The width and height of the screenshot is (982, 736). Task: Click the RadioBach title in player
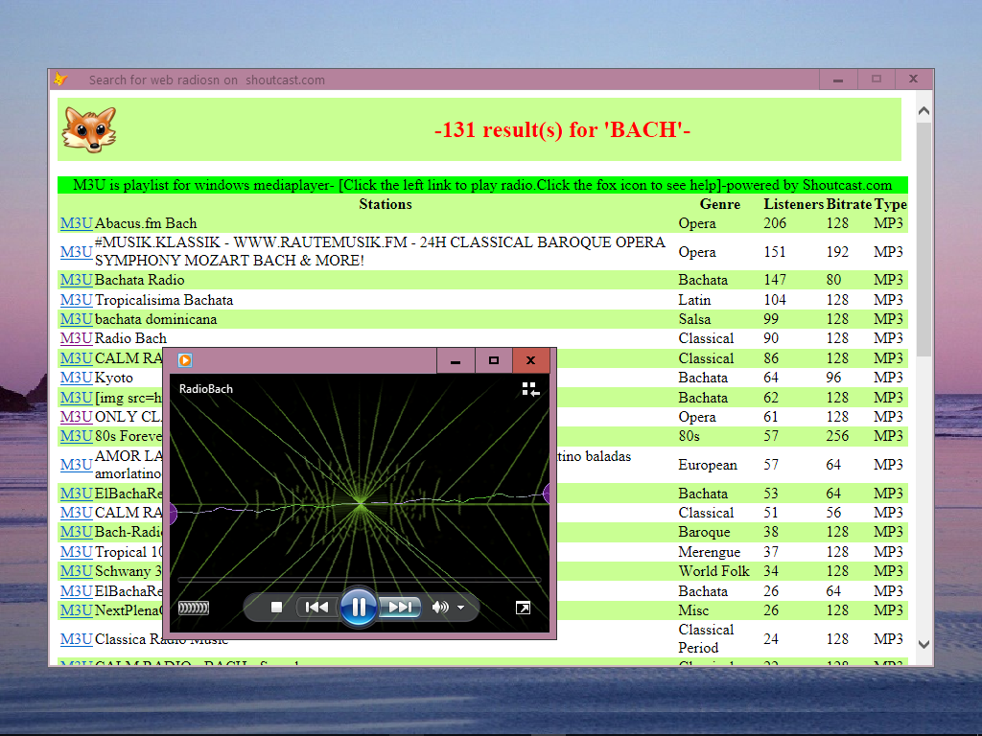[x=206, y=389]
